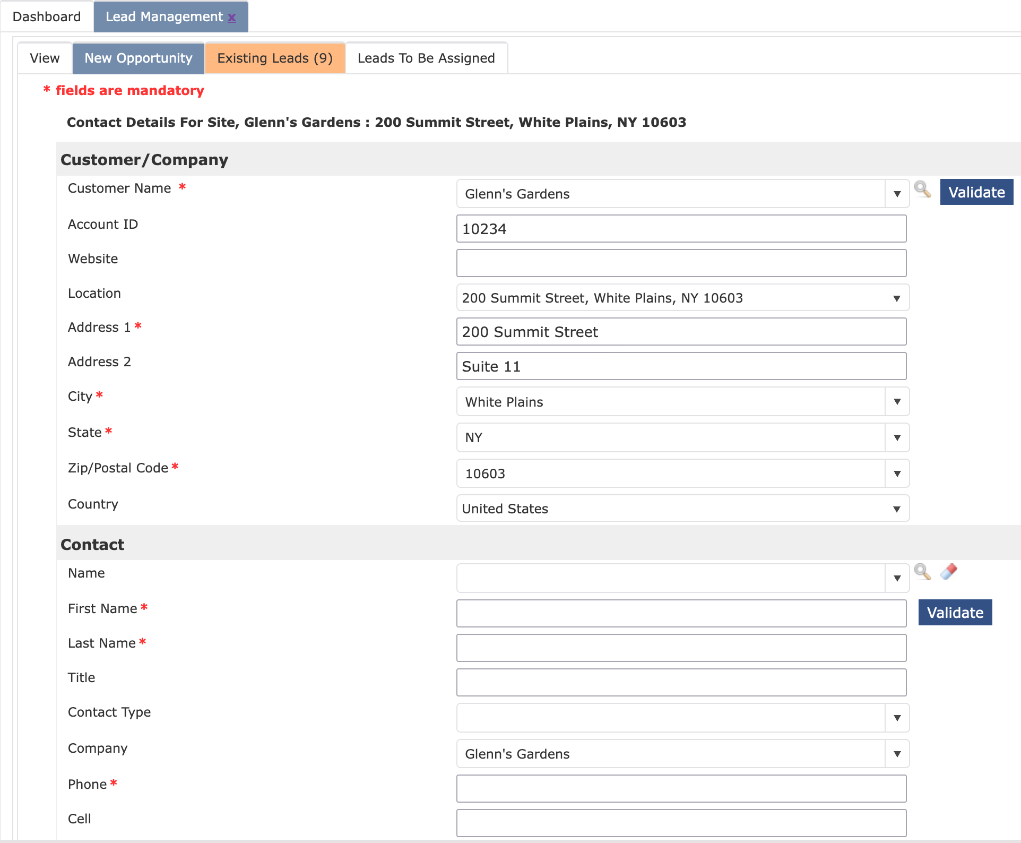Click the First Name input field
The height and width of the screenshot is (843, 1021).
click(681, 614)
